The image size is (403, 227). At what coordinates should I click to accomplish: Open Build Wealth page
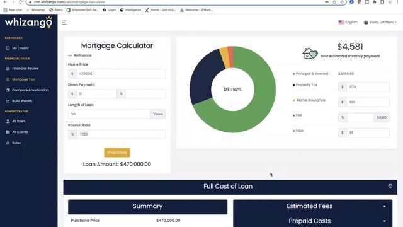(22, 101)
